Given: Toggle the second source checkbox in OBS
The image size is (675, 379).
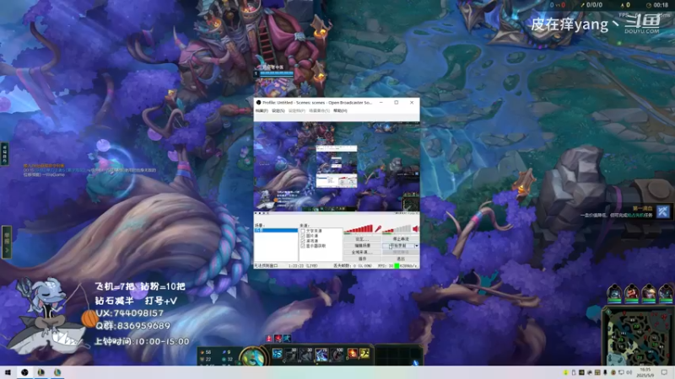Looking at the screenshot, I should pyautogui.click(x=303, y=236).
